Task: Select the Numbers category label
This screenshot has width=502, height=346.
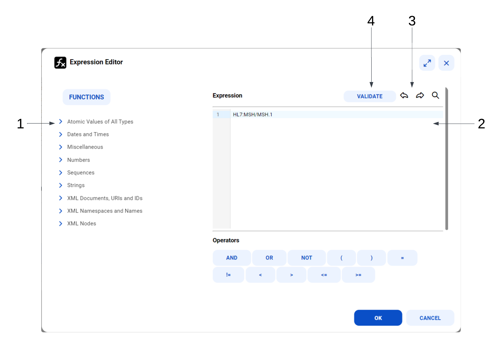Action: point(78,160)
